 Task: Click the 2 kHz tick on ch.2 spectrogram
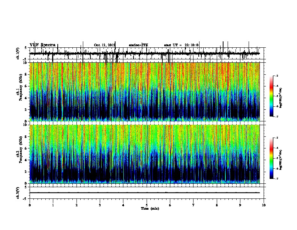click(x=26, y=172)
